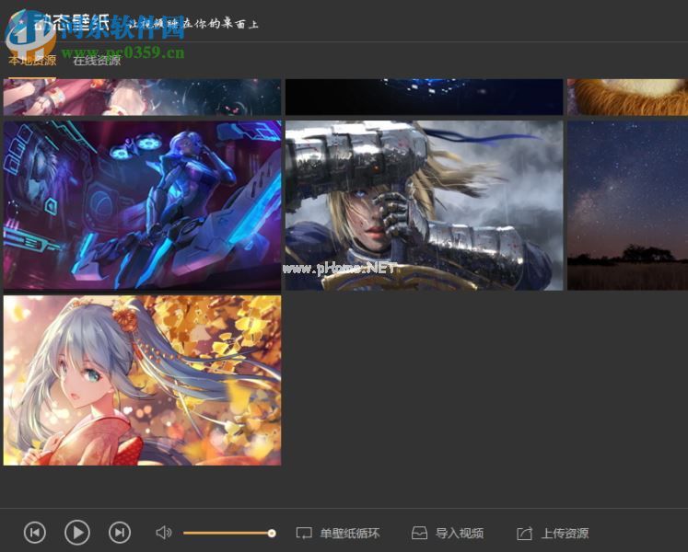Select the neon sci-fi armored girl wallpaper
This screenshot has height=552, width=688.
(142, 205)
